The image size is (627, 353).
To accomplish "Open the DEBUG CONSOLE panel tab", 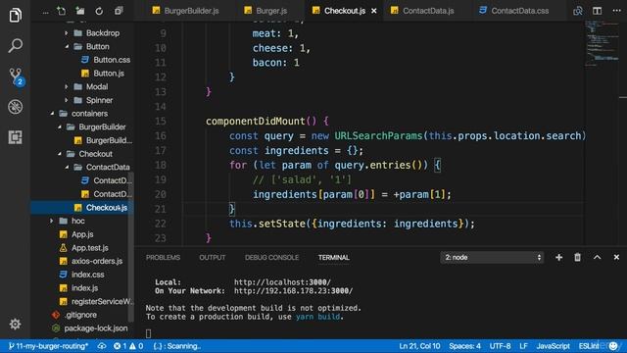I will [272, 257].
